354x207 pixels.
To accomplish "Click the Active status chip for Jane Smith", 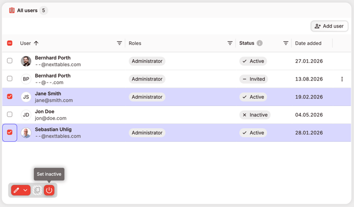I will coord(253,97).
